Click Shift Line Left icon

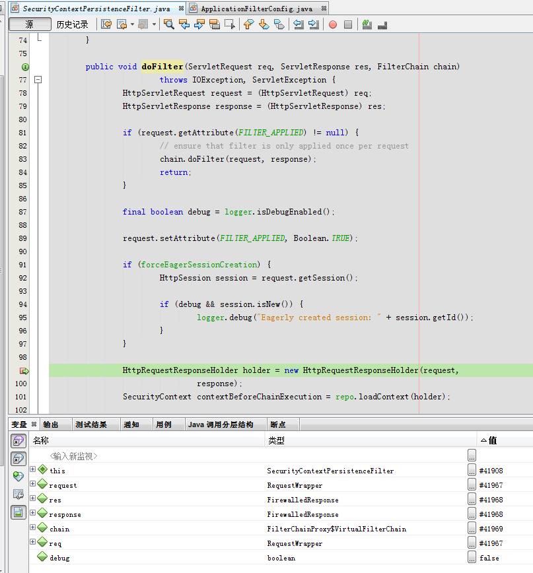(x=299, y=24)
